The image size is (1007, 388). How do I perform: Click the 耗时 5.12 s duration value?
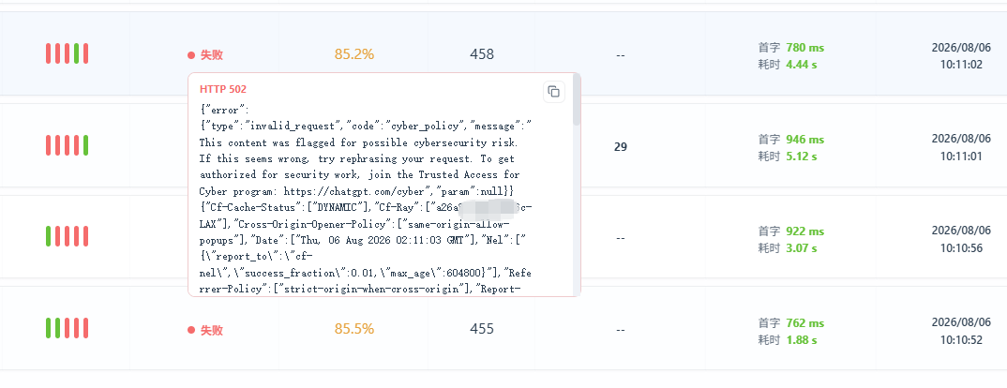(x=788, y=157)
